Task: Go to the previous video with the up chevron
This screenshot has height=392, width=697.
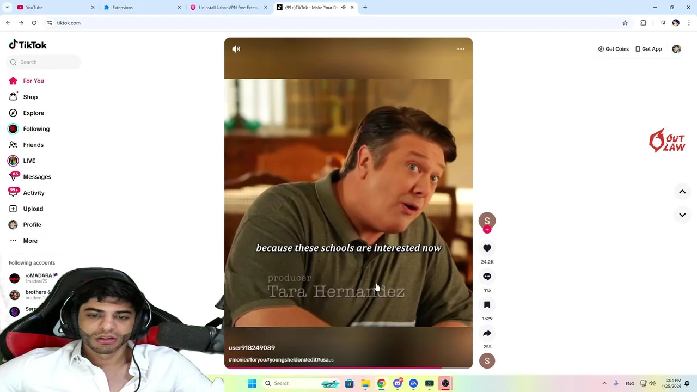Action: point(682,192)
